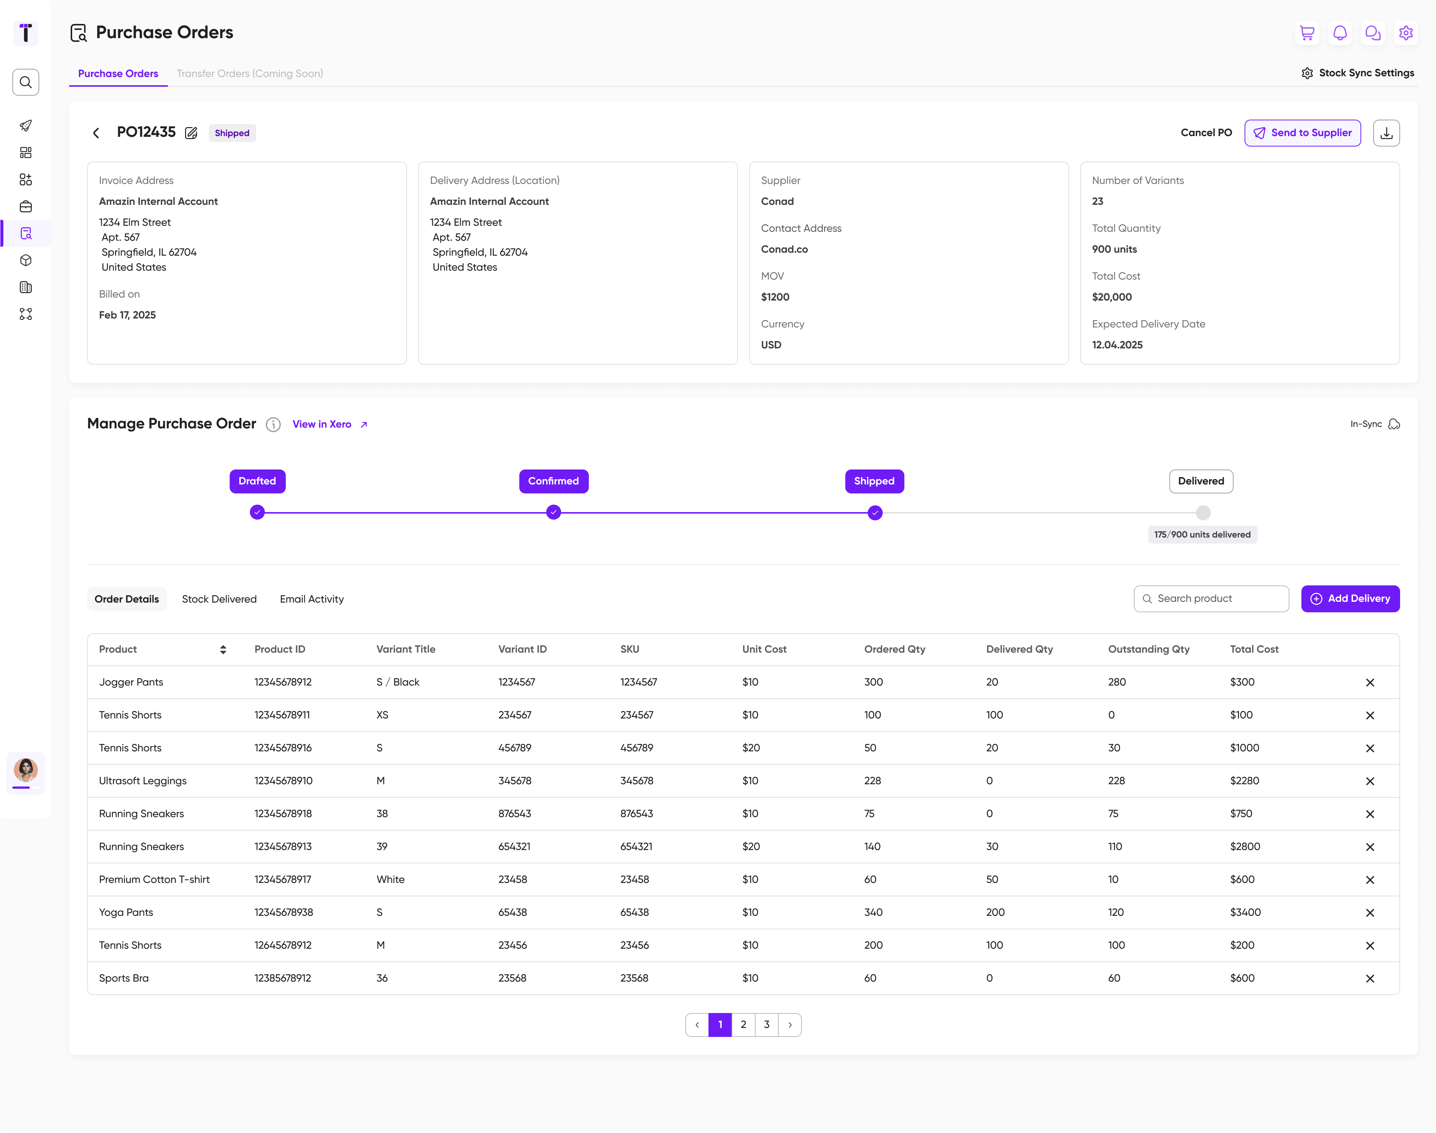1436x1133 pixels.
Task: Open the apps-plus sidebar icon
Action: pos(26,180)
